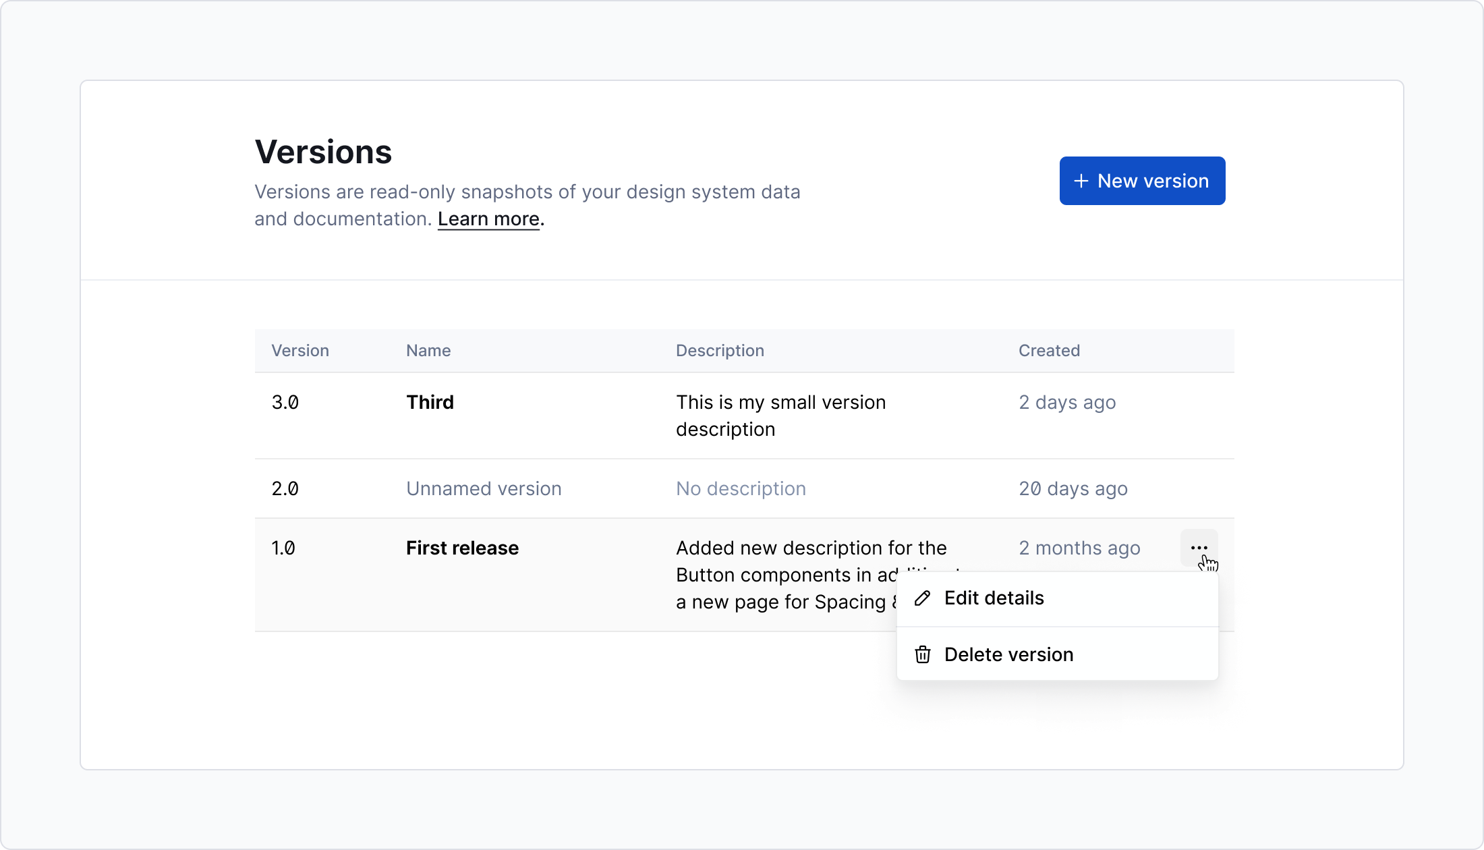Click the pencil icon beside Edit details
Image resolution: width=1484 pixels, height=850 pixels.
(x=922, y=598)
